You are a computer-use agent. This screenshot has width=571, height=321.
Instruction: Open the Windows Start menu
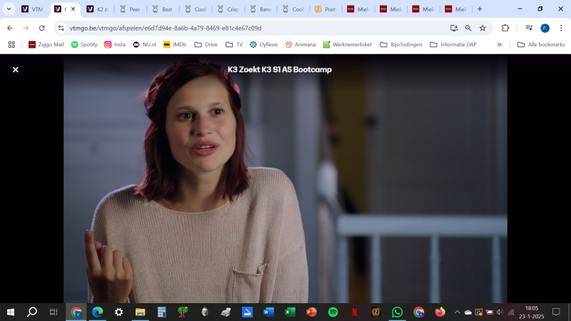coord(11,312)
